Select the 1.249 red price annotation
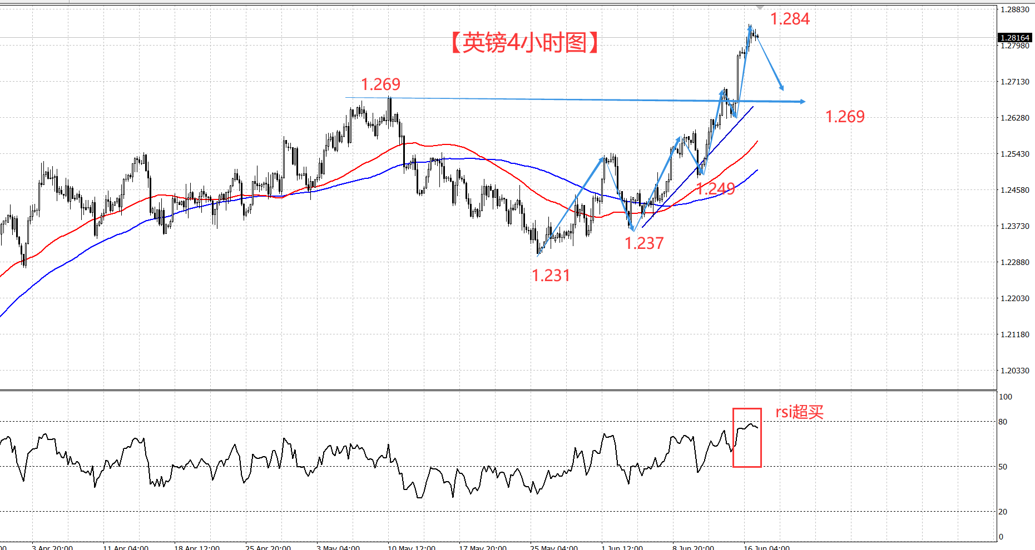1035x550 pixels. pos(715,189)
